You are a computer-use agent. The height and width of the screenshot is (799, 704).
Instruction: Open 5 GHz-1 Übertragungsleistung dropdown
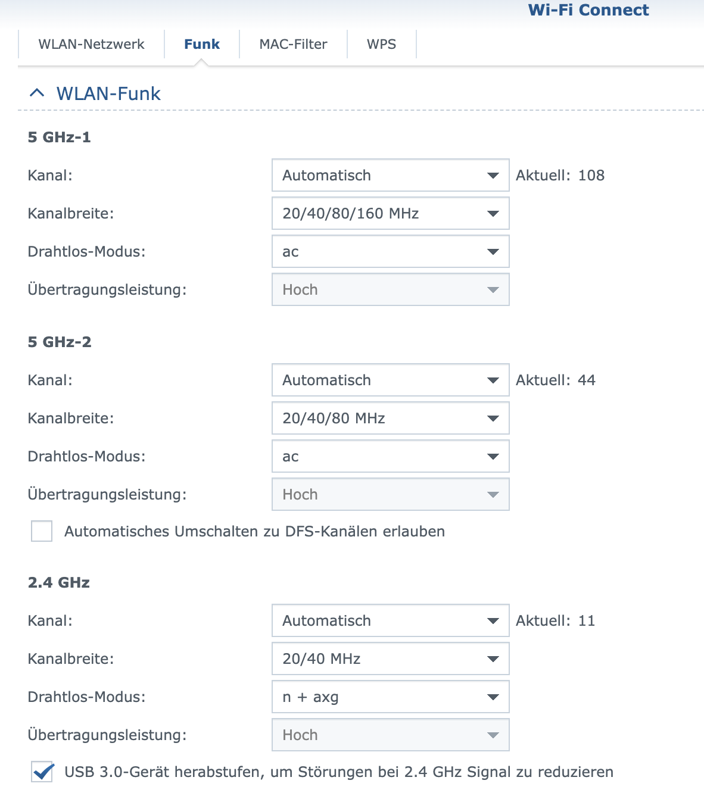[390, 290]
